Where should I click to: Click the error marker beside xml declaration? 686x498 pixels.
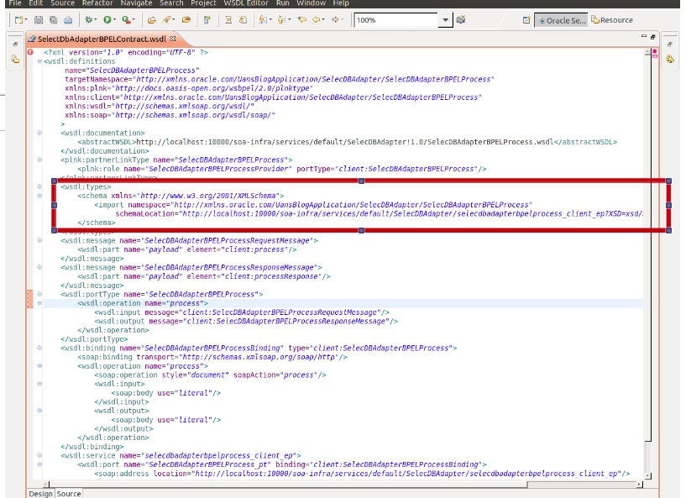pos(30,52)
